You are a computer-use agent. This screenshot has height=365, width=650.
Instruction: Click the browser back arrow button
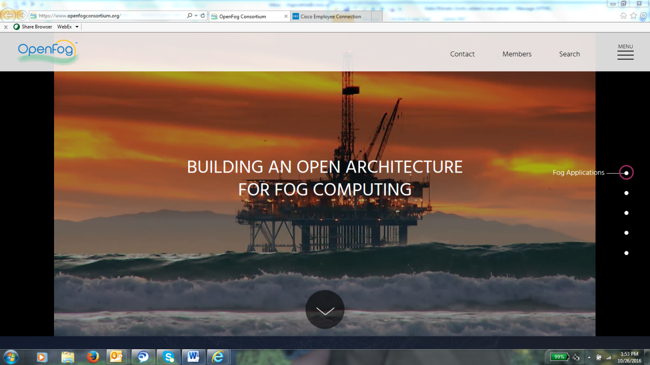click(x=9, y=16)
